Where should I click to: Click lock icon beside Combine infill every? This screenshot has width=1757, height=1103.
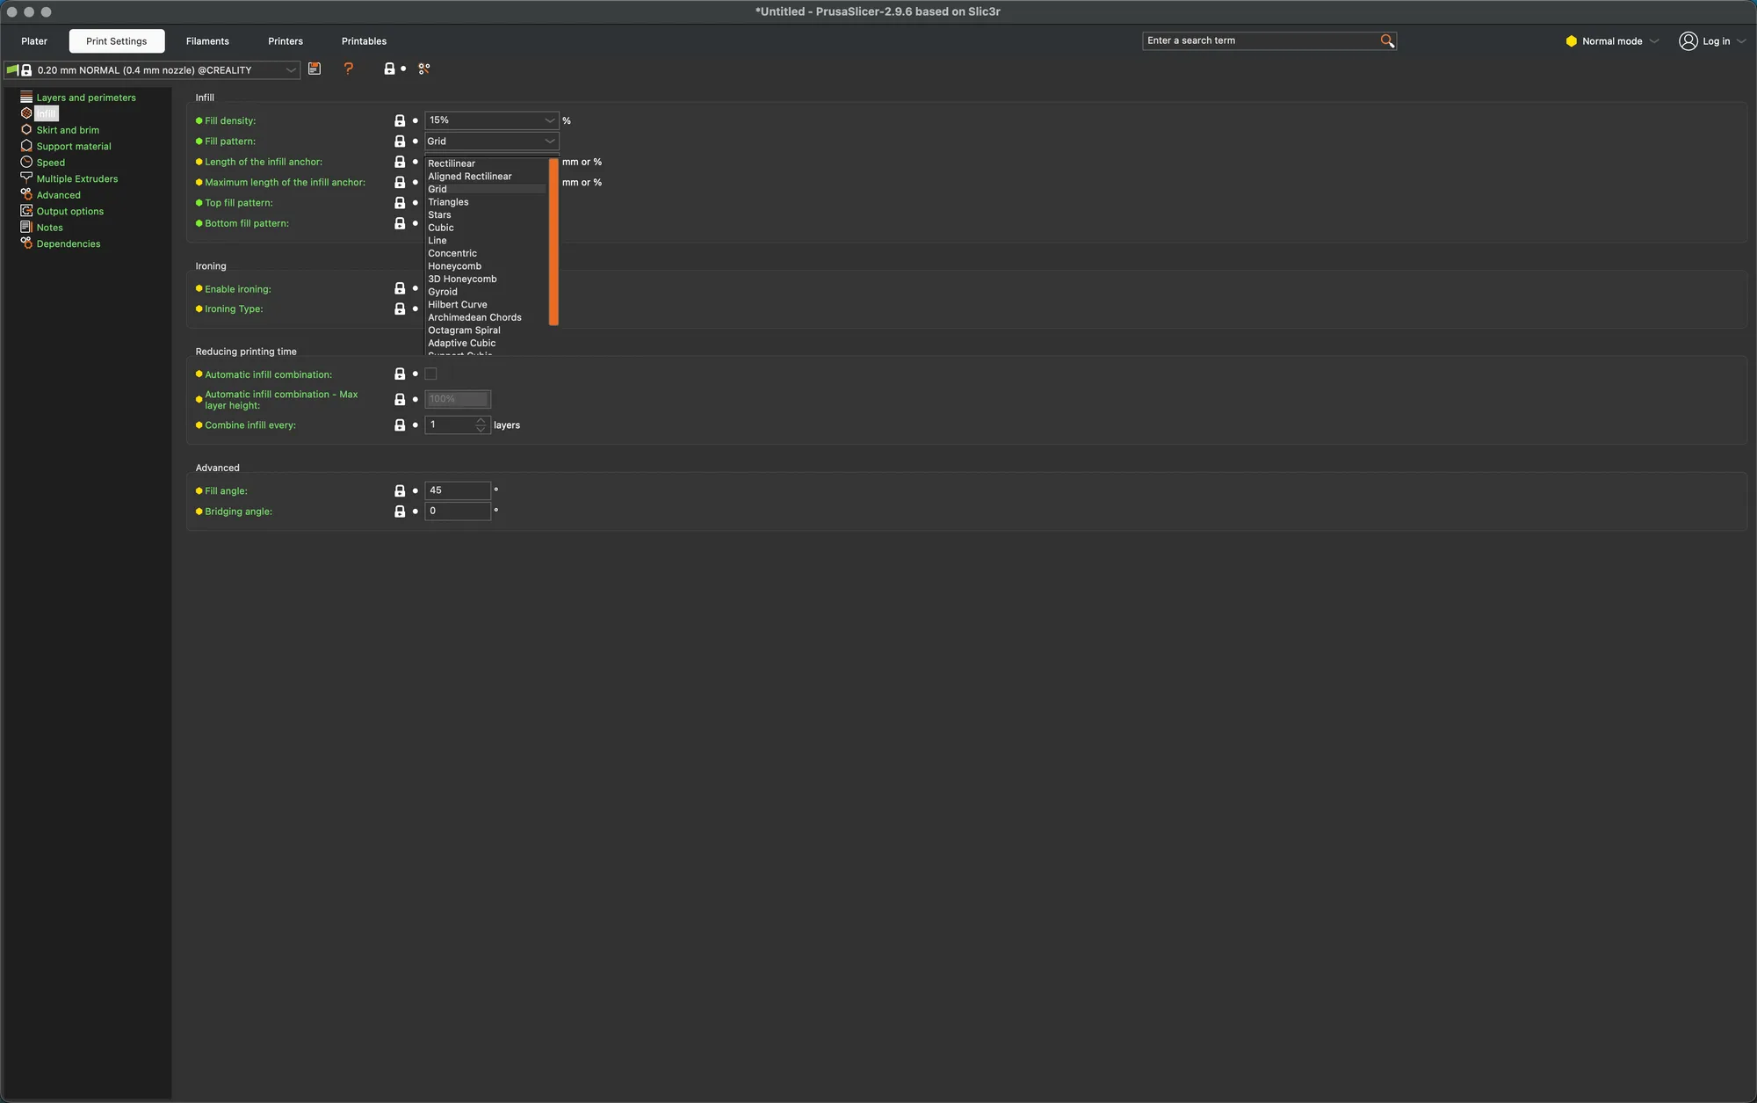pyautogui.click(x=400, y=425)
